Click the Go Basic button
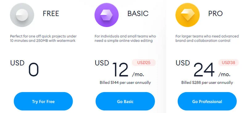 pos(125,101)
